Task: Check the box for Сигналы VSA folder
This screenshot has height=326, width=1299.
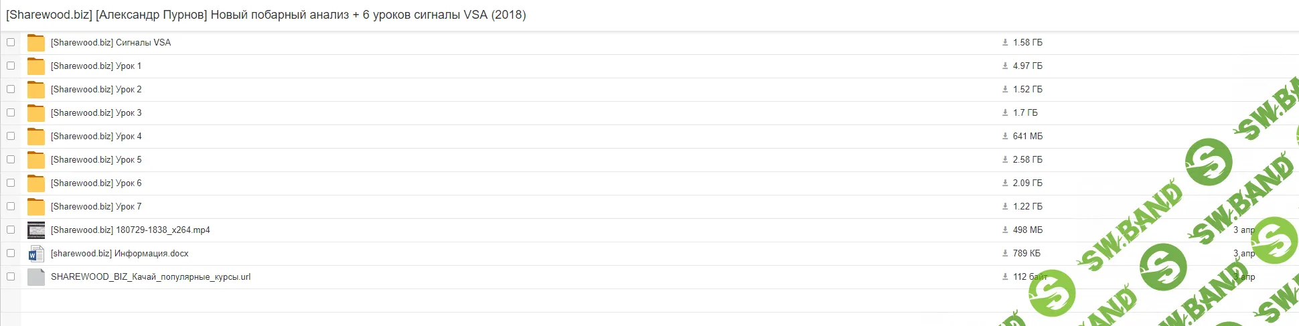Action: [11, 42]
